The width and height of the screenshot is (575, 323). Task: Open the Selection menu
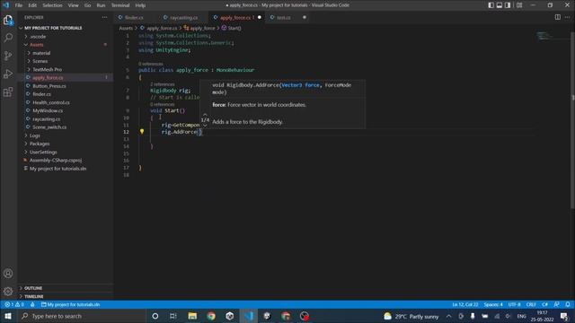[52, 5]
